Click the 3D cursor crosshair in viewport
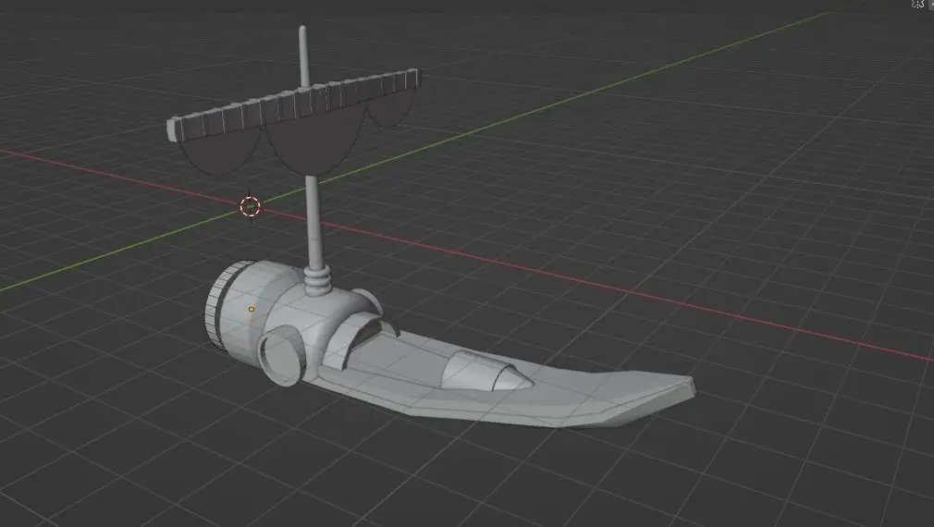934x527 pixels. [x=251, y=206]
